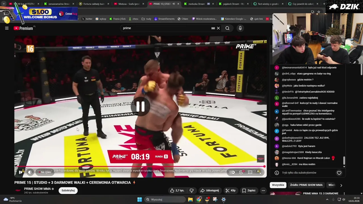363x204 pixels.
Task: Open the player settings gear
Action: click(x=241, y=172)
